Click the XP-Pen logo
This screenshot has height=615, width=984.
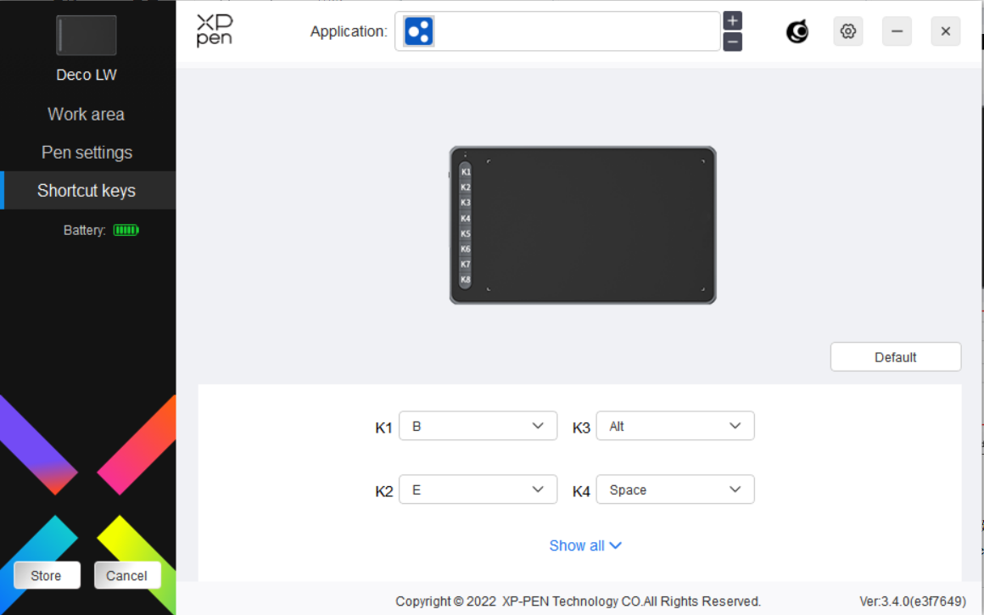[214, 31]
